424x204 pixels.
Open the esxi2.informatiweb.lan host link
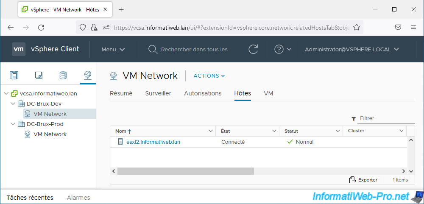(153, 142)
